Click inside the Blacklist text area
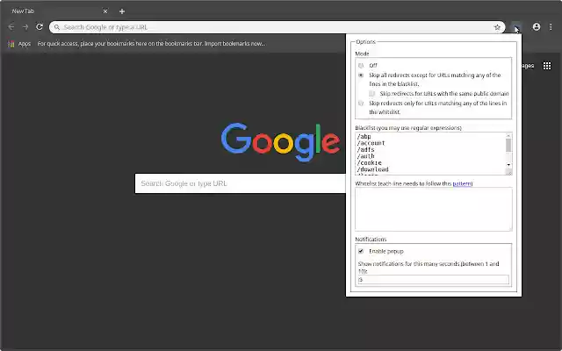 (433, 154)
